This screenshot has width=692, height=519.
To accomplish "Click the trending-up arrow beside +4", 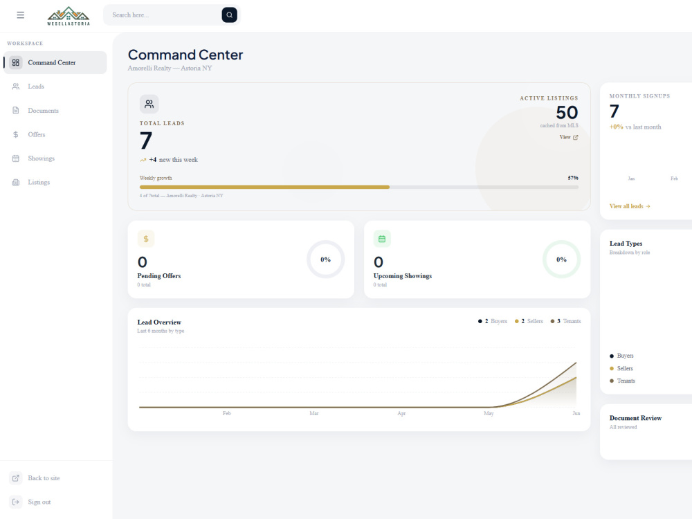I will (143, 161).
